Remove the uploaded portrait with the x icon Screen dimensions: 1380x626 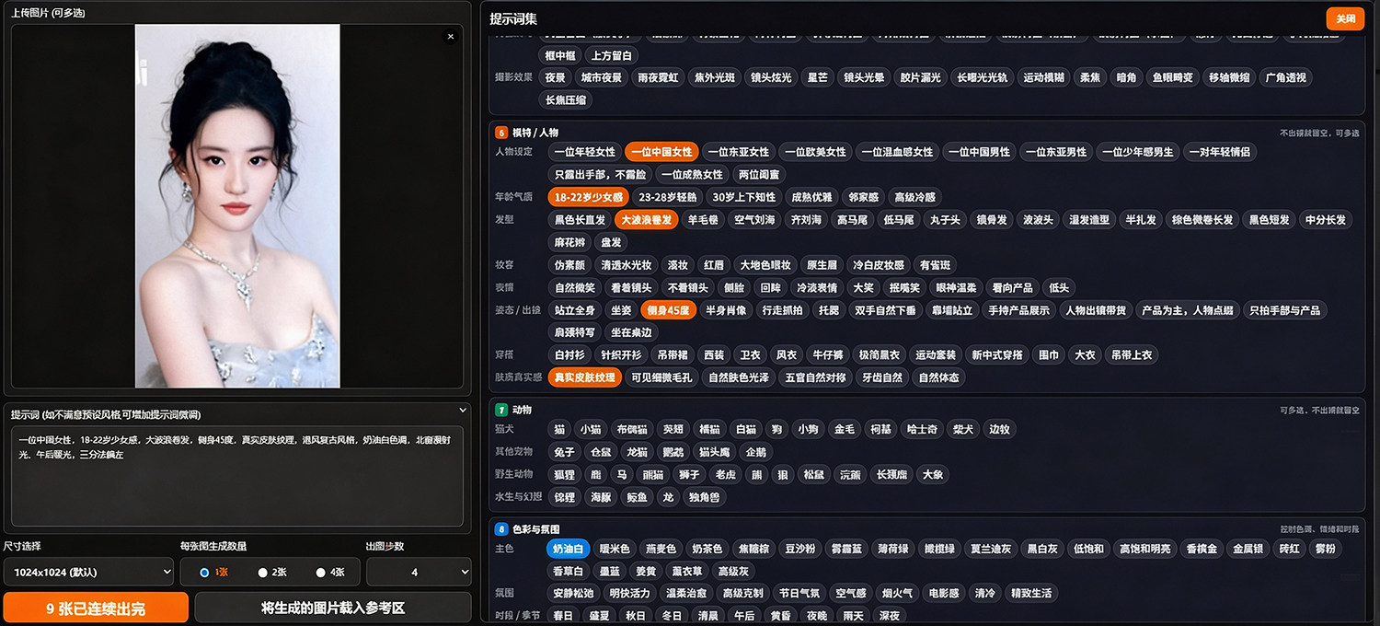click(x=450, y=37)
